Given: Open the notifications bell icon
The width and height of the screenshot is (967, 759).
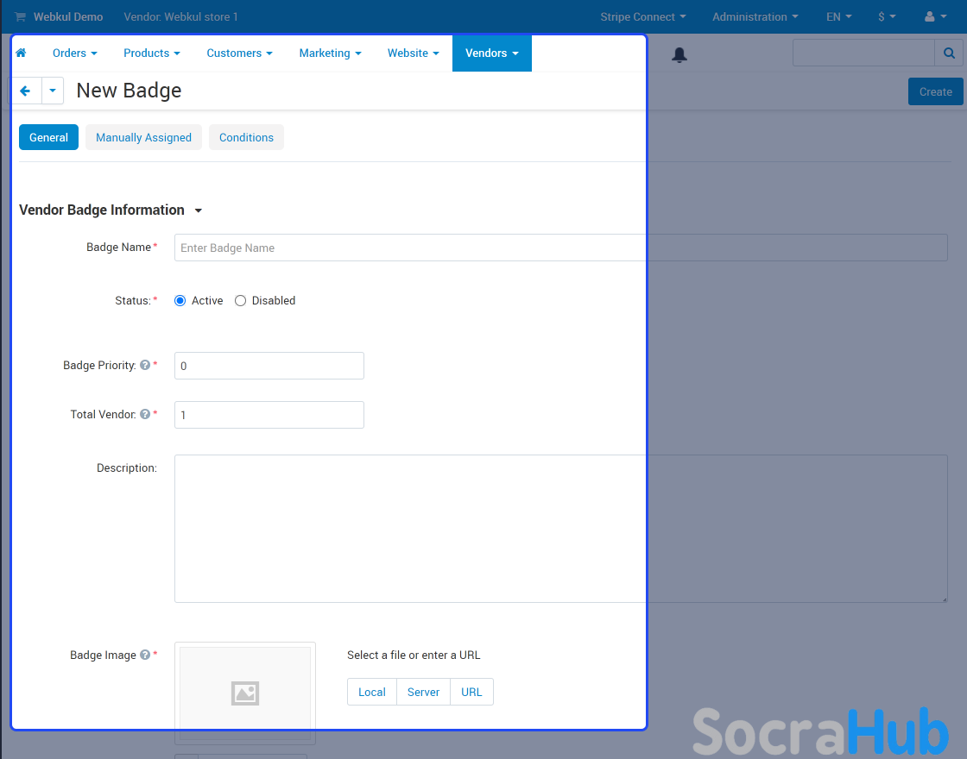Looking at the screenshot, I should (x=679, y=55).
